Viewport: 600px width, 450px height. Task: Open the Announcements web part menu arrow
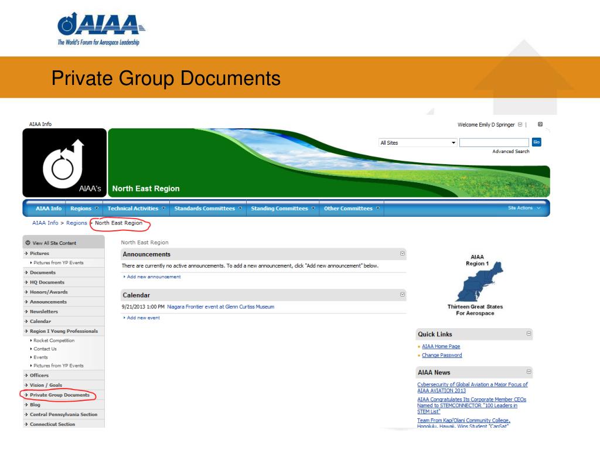[402, 253]
